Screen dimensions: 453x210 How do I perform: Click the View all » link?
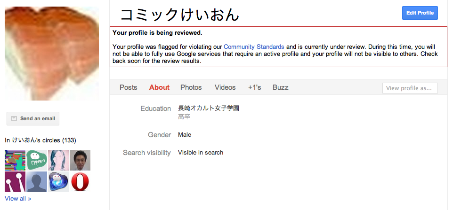tap(17, 198)
